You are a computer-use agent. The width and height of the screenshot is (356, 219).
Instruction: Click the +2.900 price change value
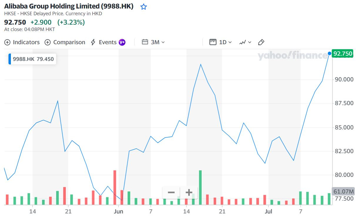click(41, 22)
